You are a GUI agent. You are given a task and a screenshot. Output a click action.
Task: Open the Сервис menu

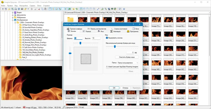tap(32, 6)
